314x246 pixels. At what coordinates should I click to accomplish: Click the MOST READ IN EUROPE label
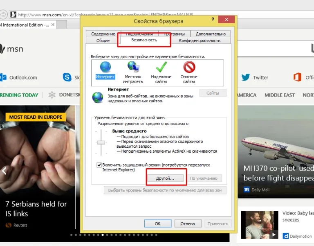tap(36, 117)
